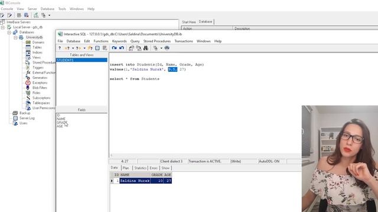Screen dimensions: 378x212
Task: Select Domains in the database tree
Action: (x=38, y=42)
